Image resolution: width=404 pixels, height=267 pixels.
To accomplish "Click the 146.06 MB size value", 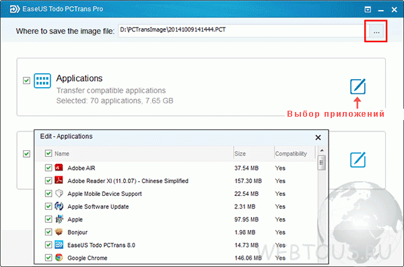I will [x=248, y=258].
